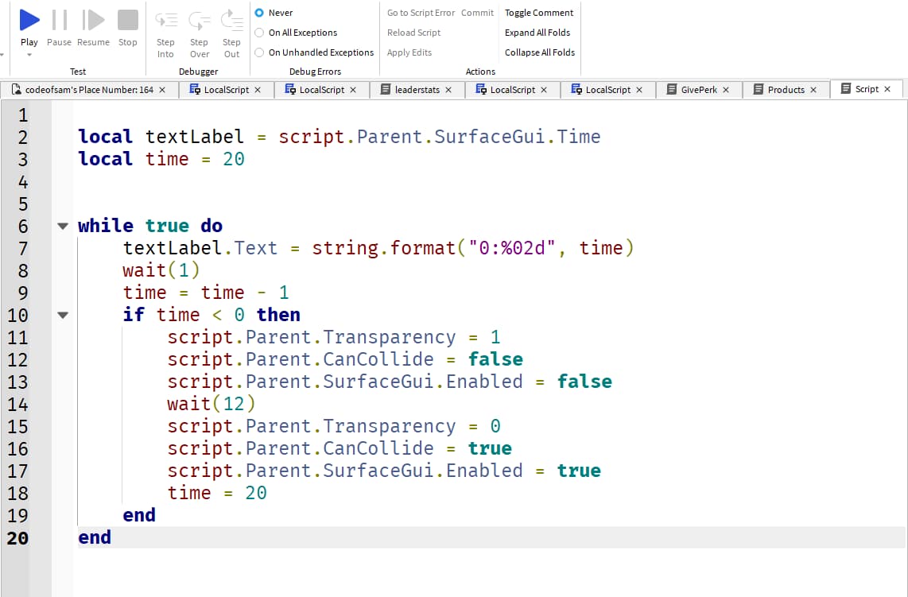Select the Never debug errors option

point(260,13)
